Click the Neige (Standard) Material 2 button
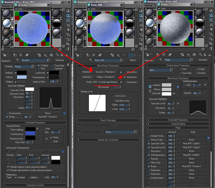The width and height of the screenshot is (215, 188). tap(105, 77)
